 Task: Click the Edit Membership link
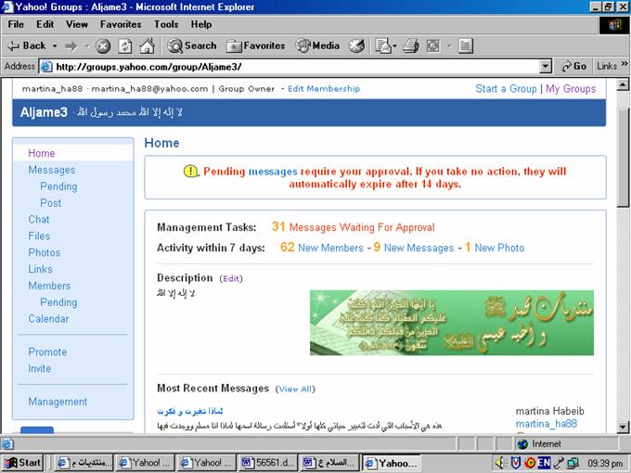click(324, 89)
